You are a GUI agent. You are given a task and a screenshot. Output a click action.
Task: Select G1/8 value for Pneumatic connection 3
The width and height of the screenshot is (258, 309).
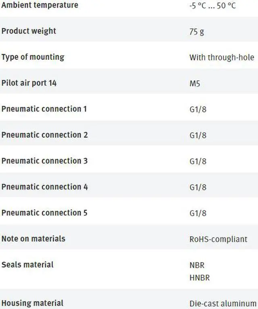(x=198, y=161)
